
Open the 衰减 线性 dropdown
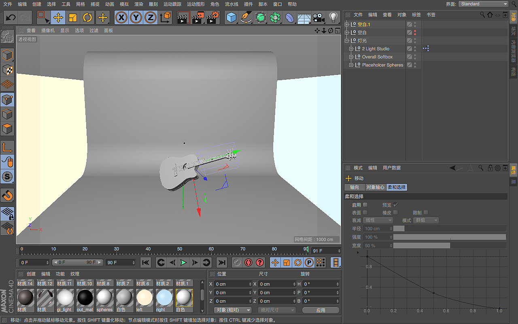click(x=378, y=220)
